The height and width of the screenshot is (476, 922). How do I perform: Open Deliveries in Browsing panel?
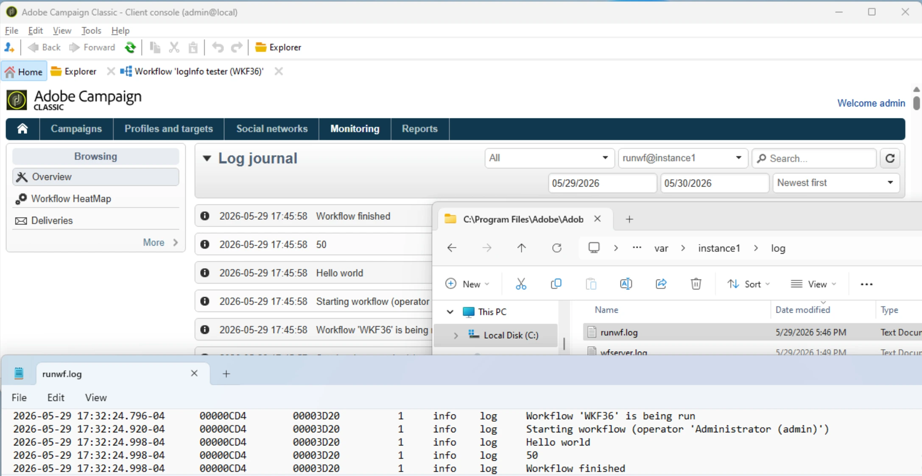(96, 221)
